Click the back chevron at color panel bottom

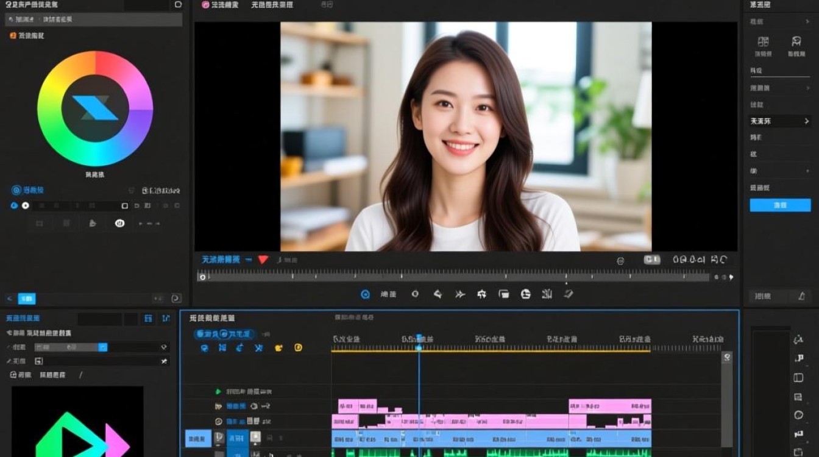[9, 299]
